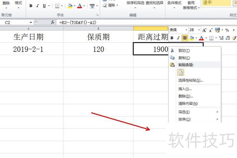Choose 复制(C) from context menu
Viewport: 237px width, 158px height.
(x=195, y=58)
